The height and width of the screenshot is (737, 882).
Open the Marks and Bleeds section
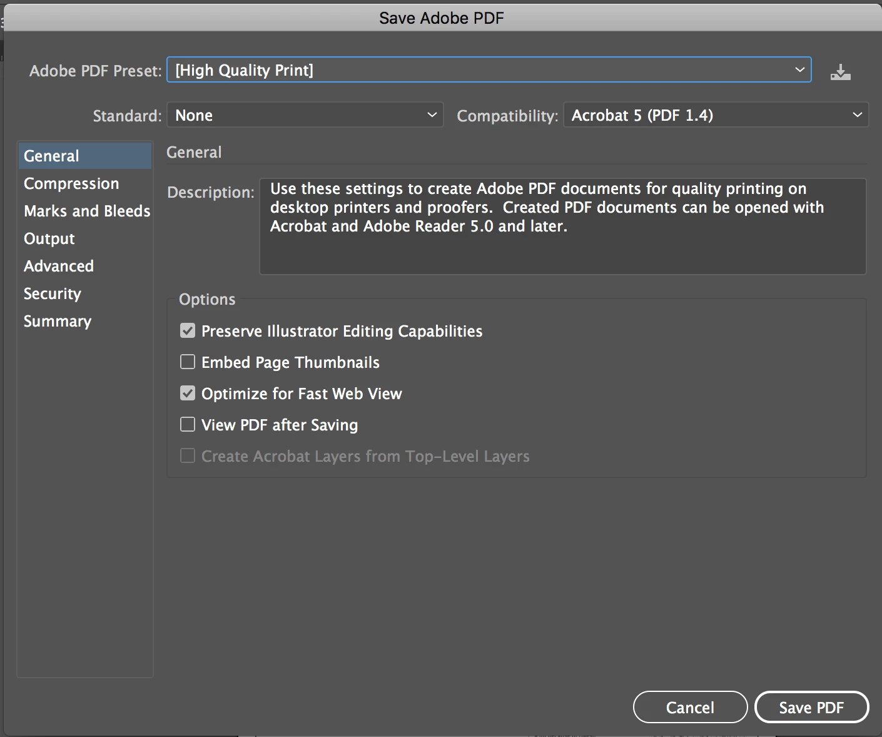coord(84,211)
